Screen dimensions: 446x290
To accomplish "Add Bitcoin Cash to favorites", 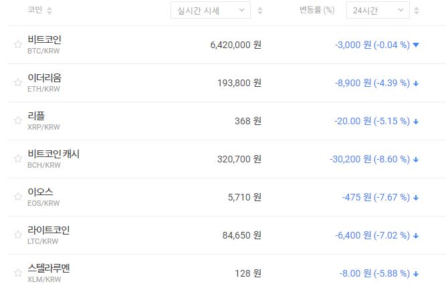I will [18, 159].
